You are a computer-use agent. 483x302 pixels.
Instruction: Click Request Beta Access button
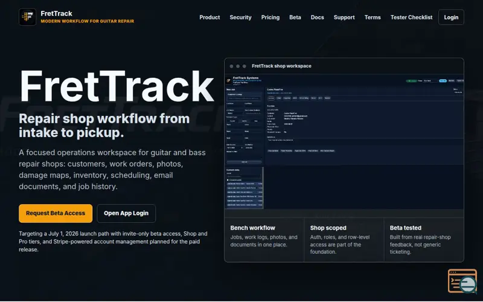click(56, 213)
